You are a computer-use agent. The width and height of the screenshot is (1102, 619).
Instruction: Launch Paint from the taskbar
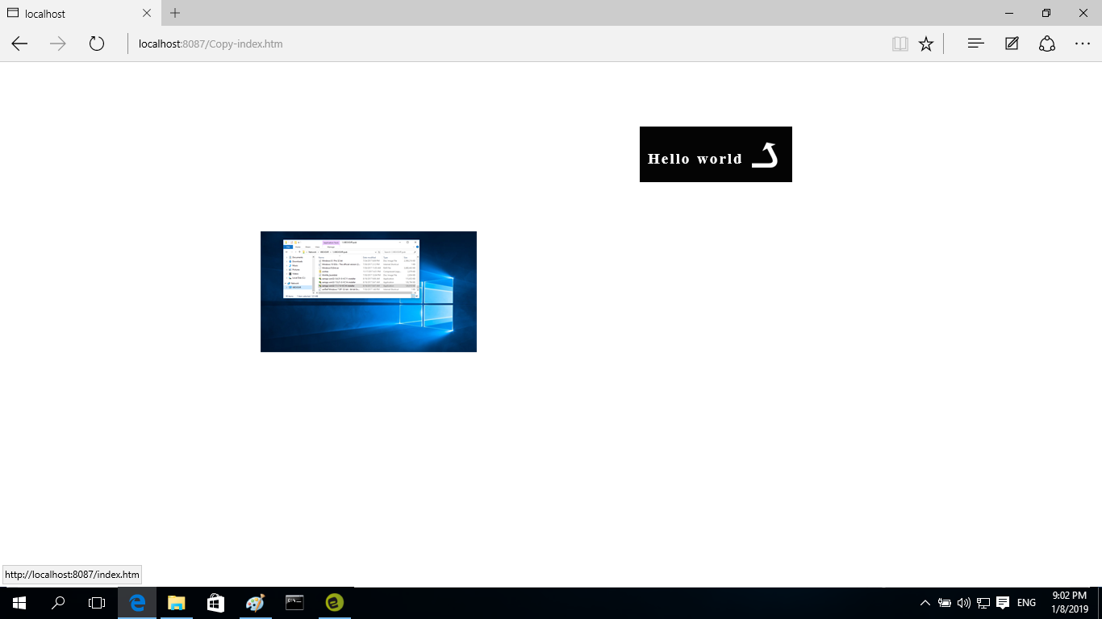tap(255, 603)
